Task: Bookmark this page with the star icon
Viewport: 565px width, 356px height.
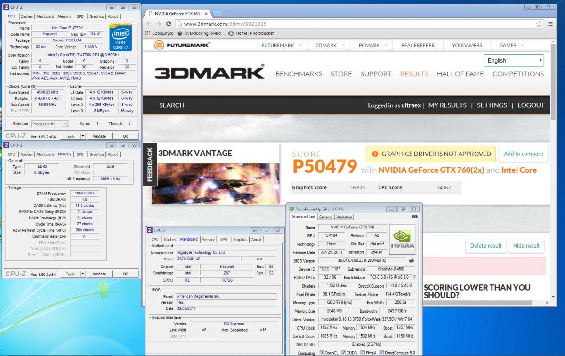Action: (x=540, y=24)
